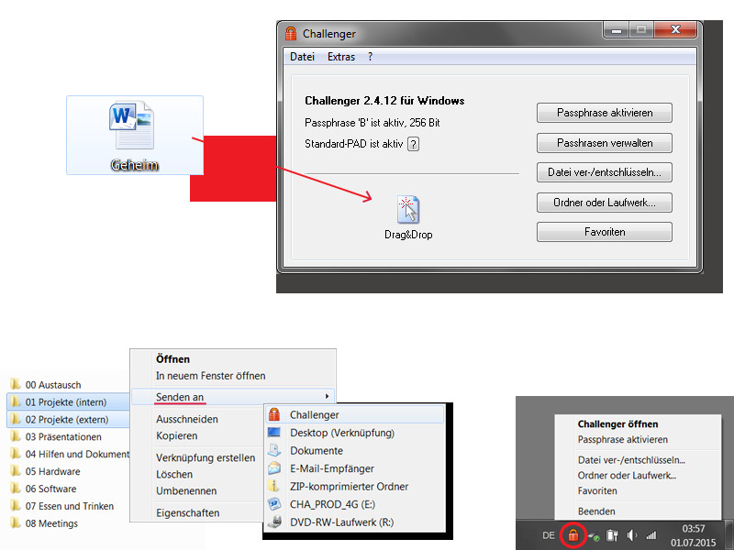The image size is (734, 550).
Task: Click the Drag&Drop target icon in Challenger
Action: [x=408, y=210]
